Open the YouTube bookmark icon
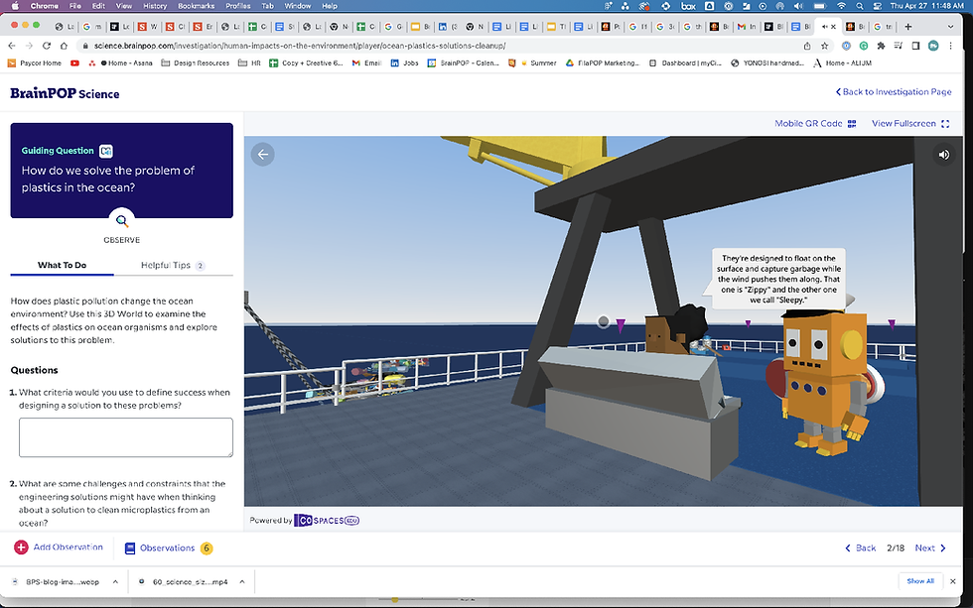This screenshot has height=608, width=973. pyautogui.click(x=74, y=63)
